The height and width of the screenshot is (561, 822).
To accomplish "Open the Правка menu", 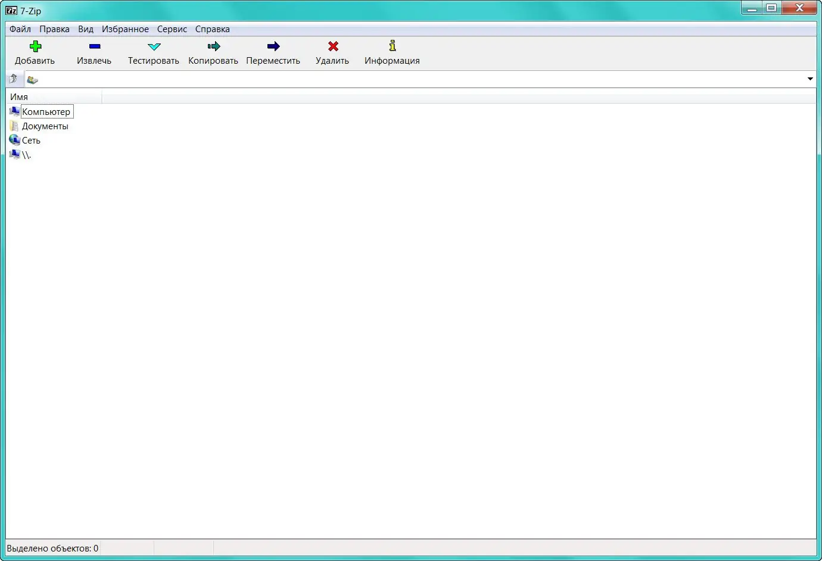I will pos(54,29).
